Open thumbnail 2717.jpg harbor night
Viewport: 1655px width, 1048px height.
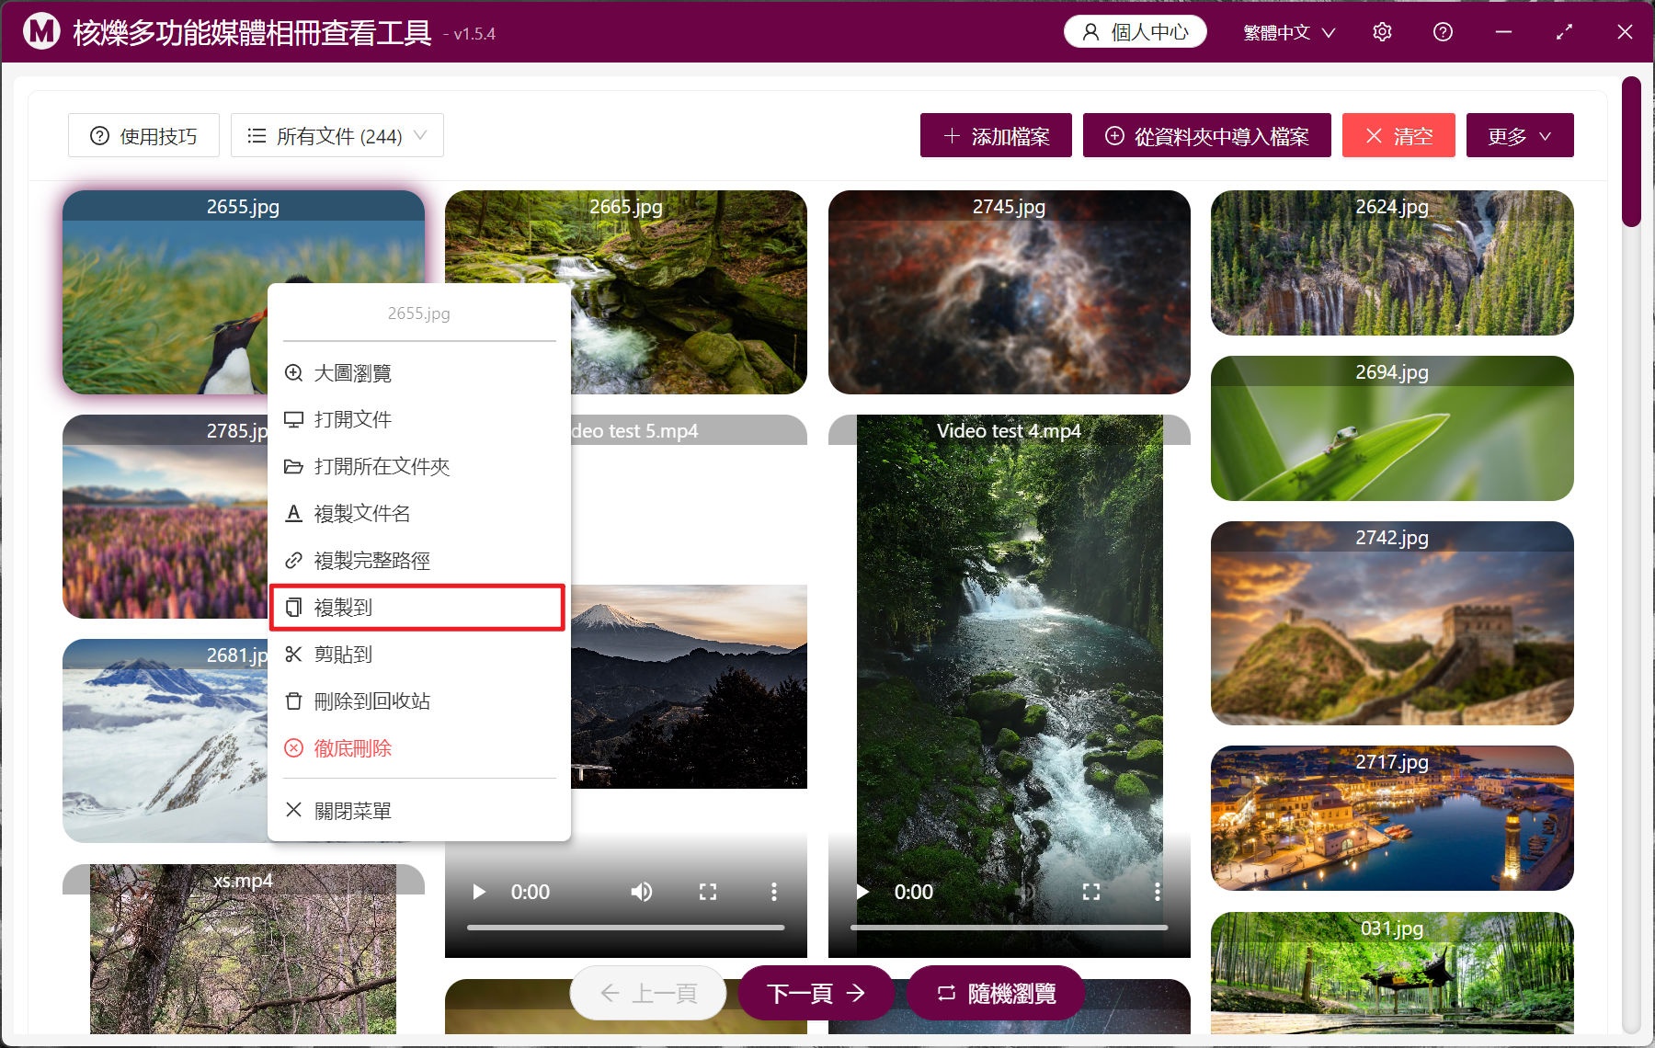[x=1392, y=818]
